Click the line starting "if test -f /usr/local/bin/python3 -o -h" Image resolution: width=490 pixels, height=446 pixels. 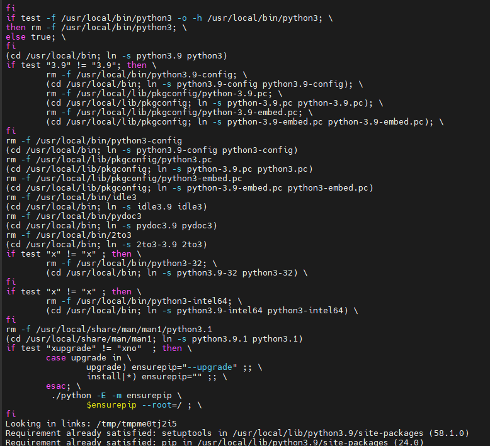point(169,18)
